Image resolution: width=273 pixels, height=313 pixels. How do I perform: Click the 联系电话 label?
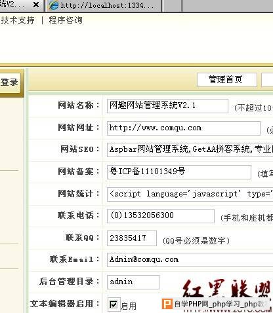click(78, 215)
